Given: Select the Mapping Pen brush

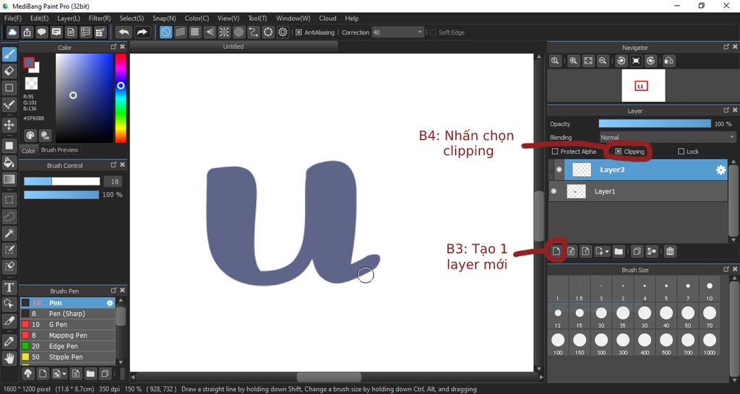Looking at the screenshot, I should coord(67,335).
